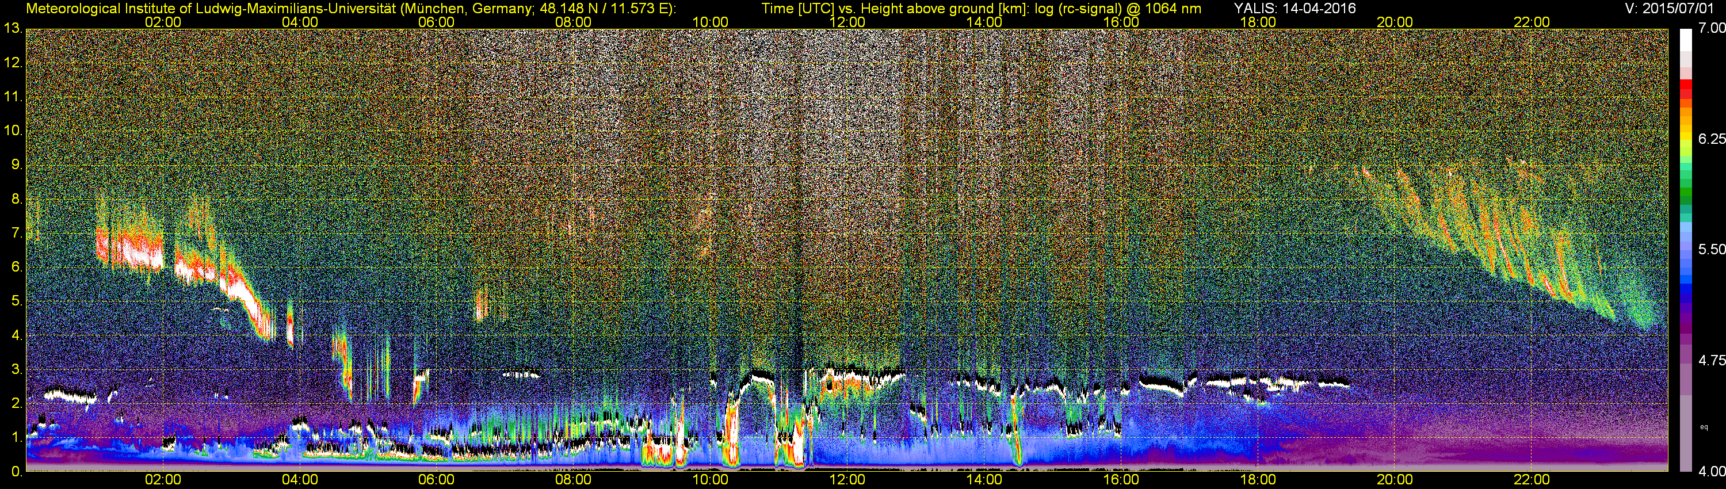Viewport: 1726px width, 489px height.
Task: Click the small 'eq' label beside the colorbar
Action: pos(1704,427)
